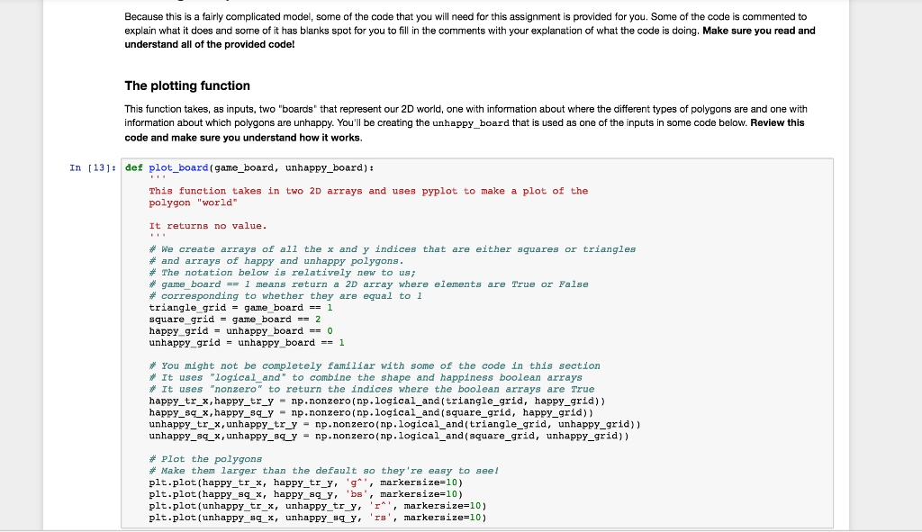Click the unhappy_sq_x np.nonzero assignment line

point(389,437)
